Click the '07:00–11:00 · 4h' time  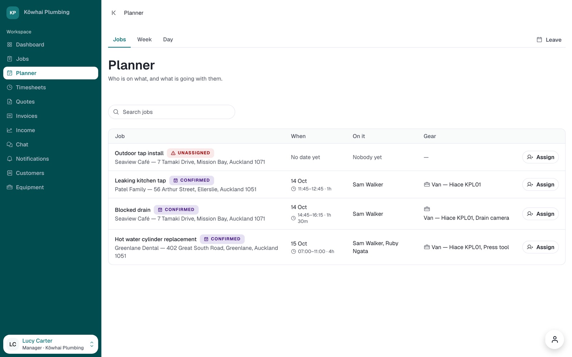(316, 251)
